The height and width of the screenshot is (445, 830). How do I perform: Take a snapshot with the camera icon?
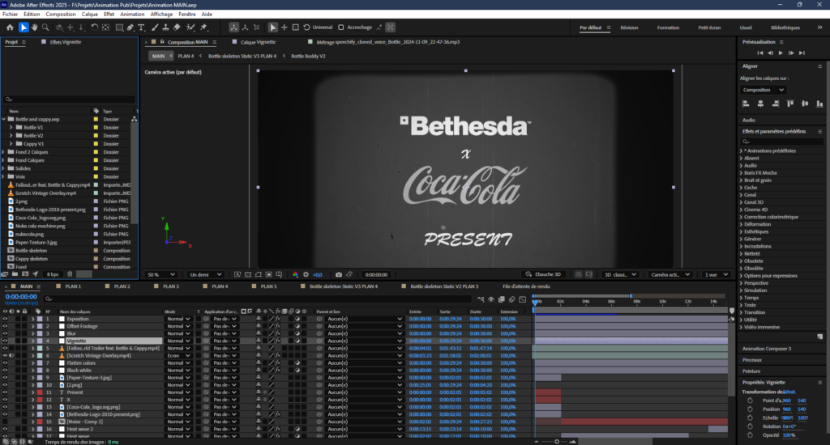click(339, 274)
